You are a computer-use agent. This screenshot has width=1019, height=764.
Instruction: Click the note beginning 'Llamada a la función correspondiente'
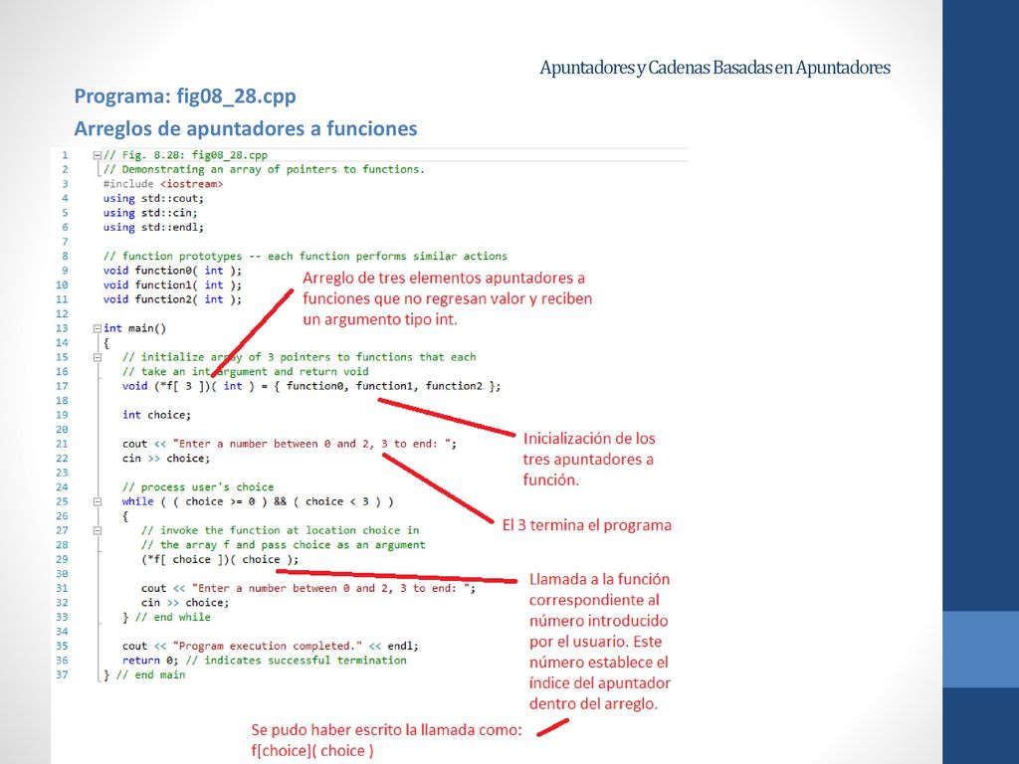coord(600,642)
